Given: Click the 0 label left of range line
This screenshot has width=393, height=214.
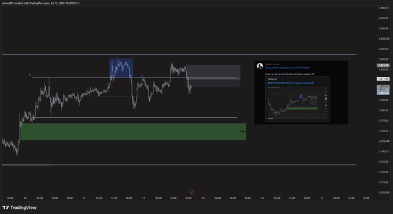Looking at the screenshot, I should 30,74.
